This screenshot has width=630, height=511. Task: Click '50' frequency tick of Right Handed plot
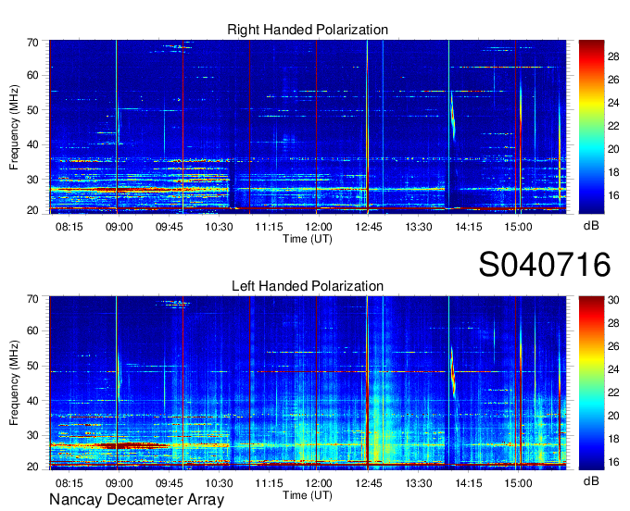click(32, 110)
